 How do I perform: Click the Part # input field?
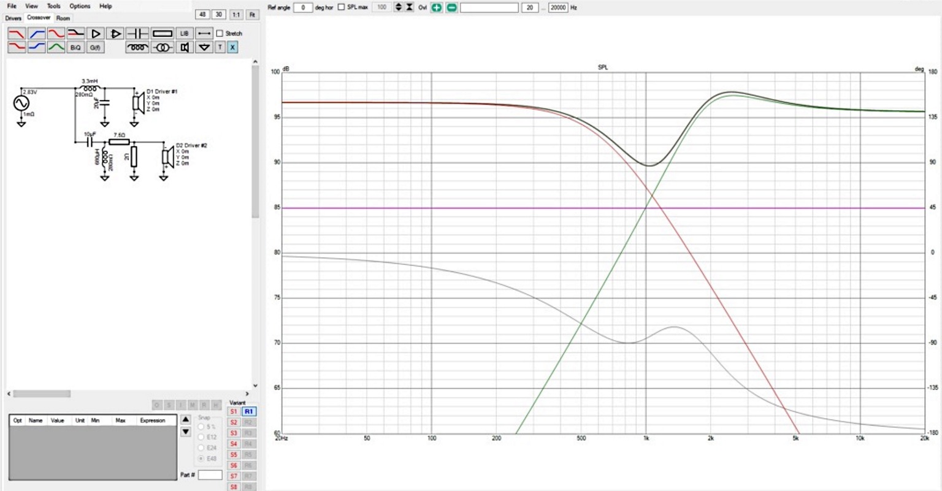pyautogui.click(x=210, y=475)
